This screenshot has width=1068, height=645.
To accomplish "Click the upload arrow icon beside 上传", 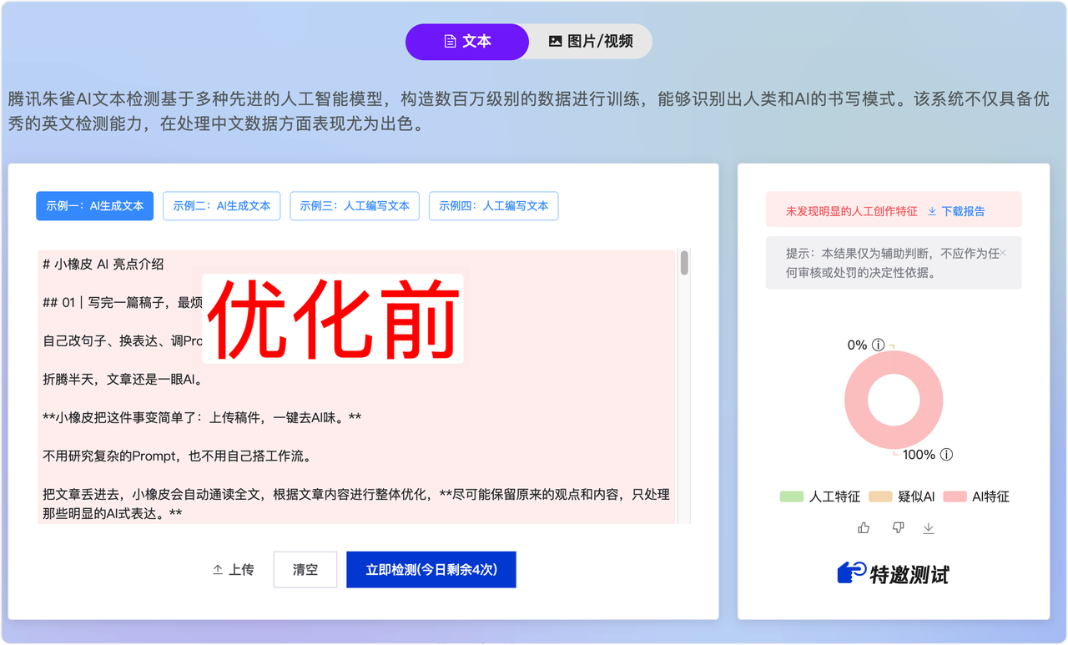I will 218,570.
